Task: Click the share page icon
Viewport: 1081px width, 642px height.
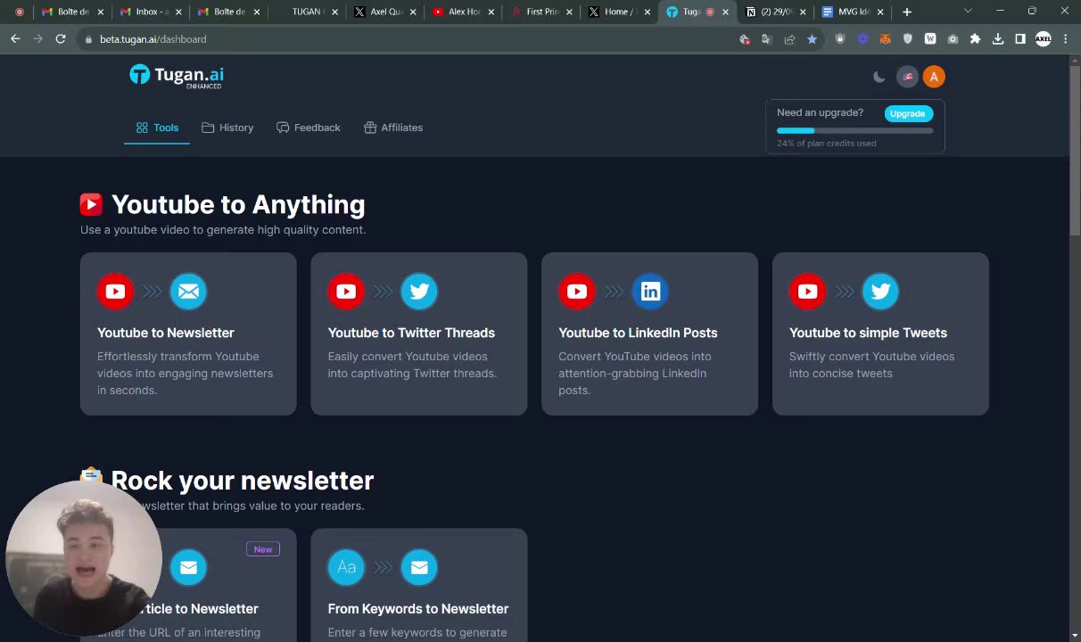Action: pyautogui.click(x=789, y=39)
